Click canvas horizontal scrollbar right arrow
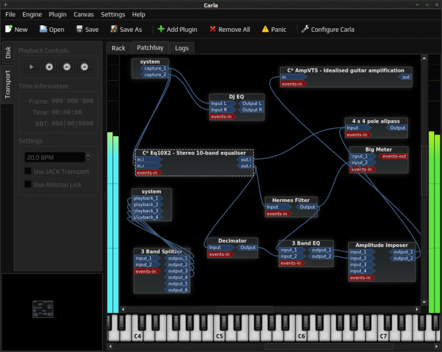 417,309
